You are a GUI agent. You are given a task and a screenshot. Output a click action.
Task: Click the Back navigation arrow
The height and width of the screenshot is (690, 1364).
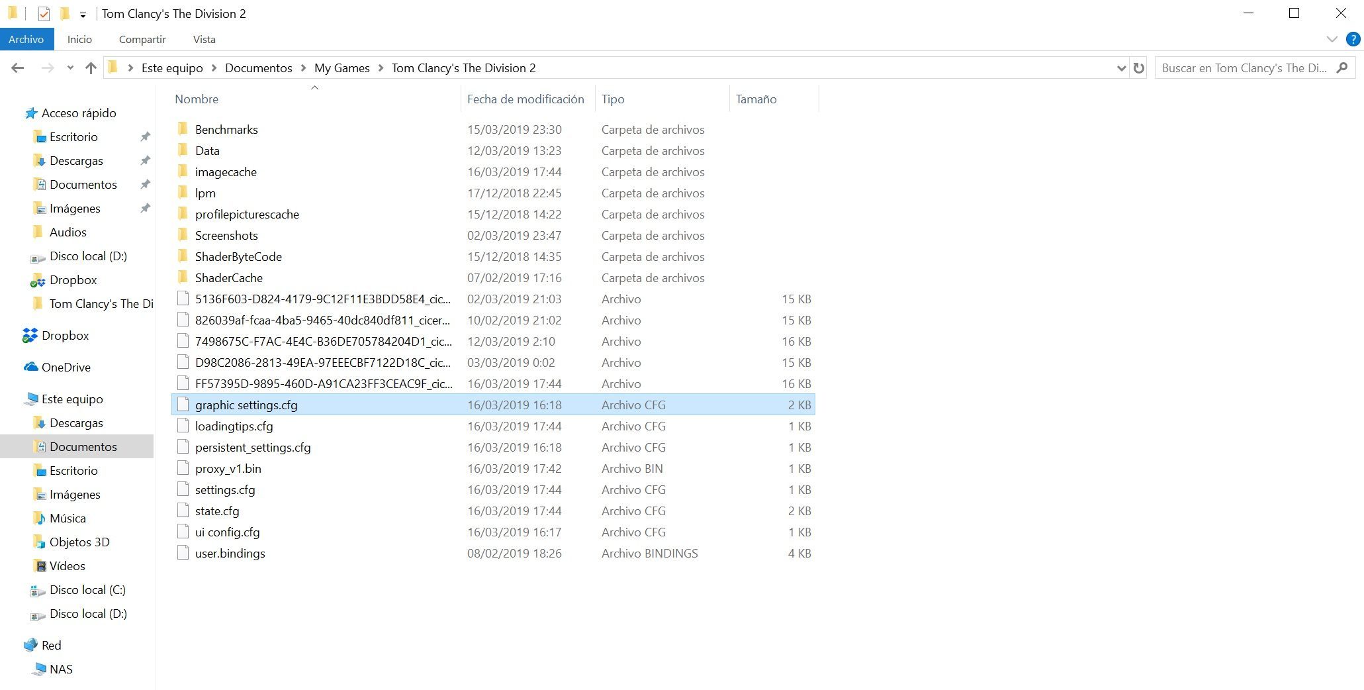(x=18, y=68)
